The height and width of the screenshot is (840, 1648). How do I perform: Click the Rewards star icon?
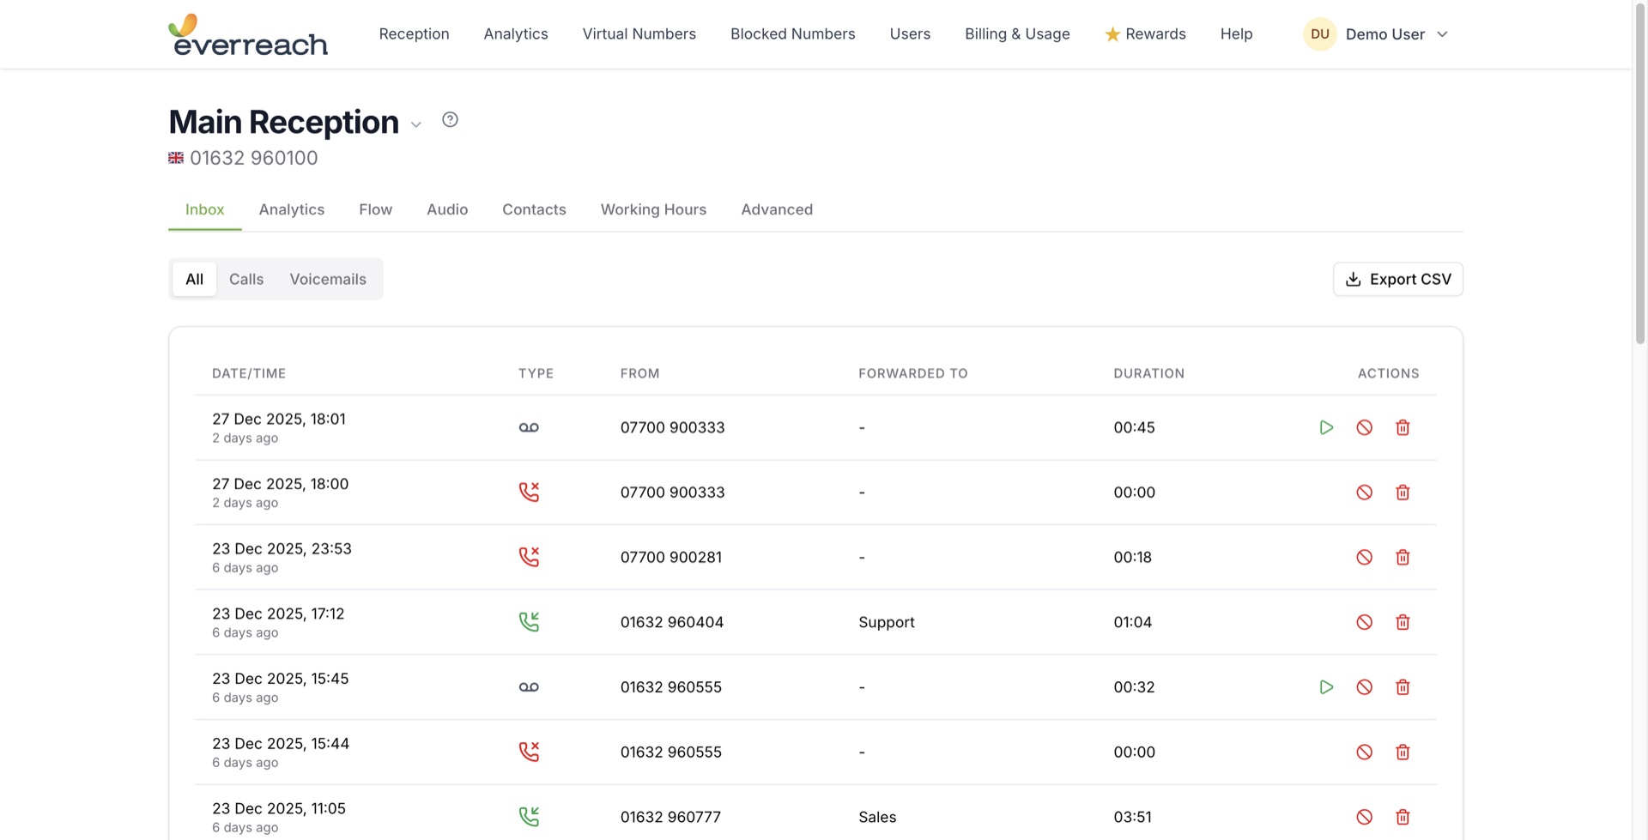point(1112,33)
